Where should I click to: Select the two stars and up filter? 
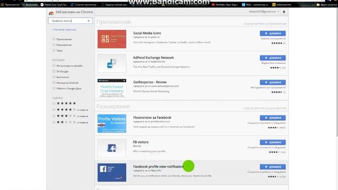(54, 122)
